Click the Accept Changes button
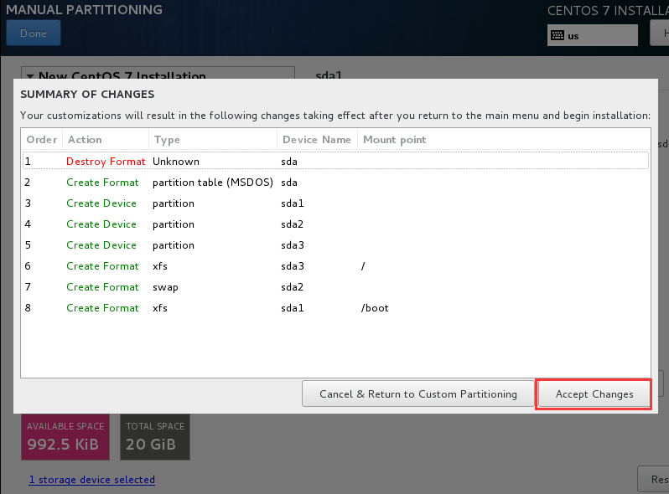This screenshot has height=494, width=669. 594,394
